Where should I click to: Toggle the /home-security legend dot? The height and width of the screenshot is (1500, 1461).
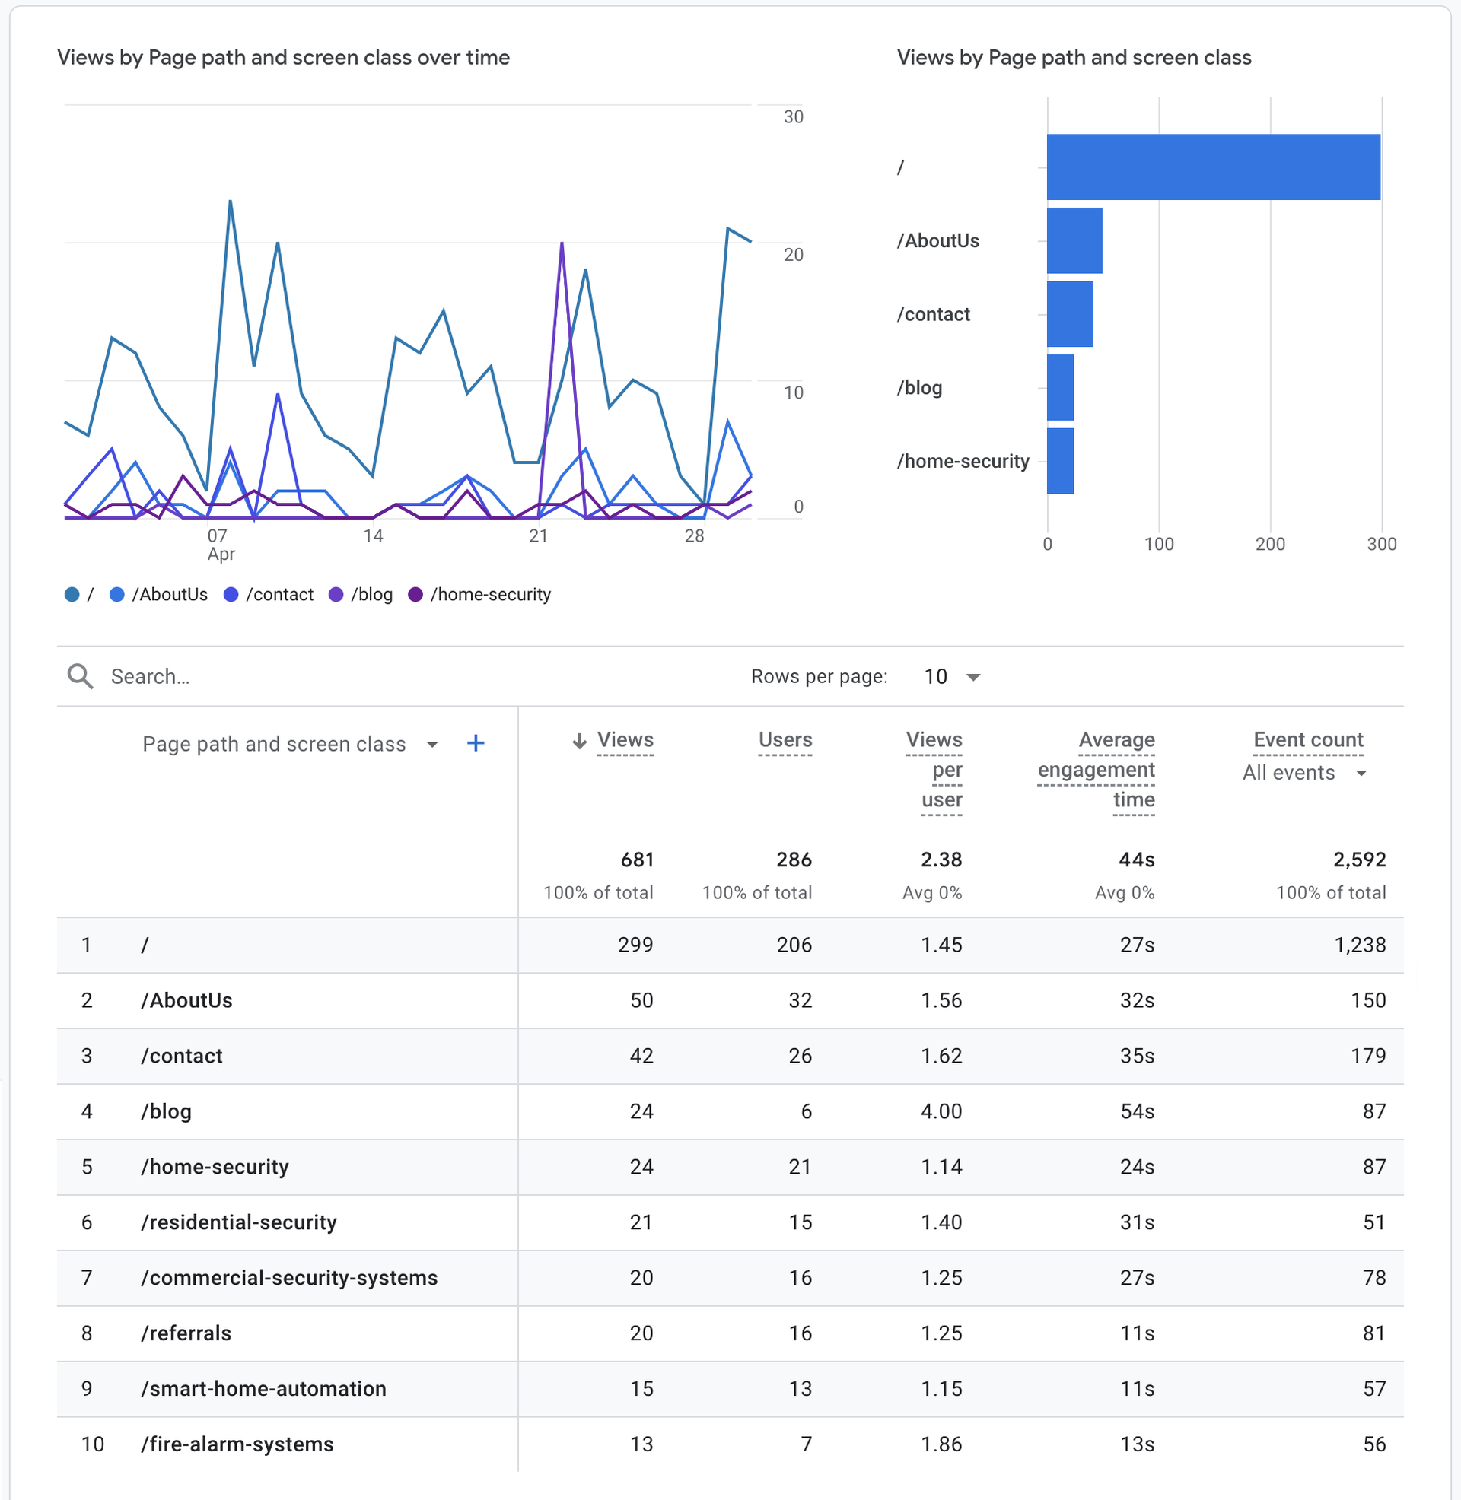pyautogui.click(x=415, y=594)
